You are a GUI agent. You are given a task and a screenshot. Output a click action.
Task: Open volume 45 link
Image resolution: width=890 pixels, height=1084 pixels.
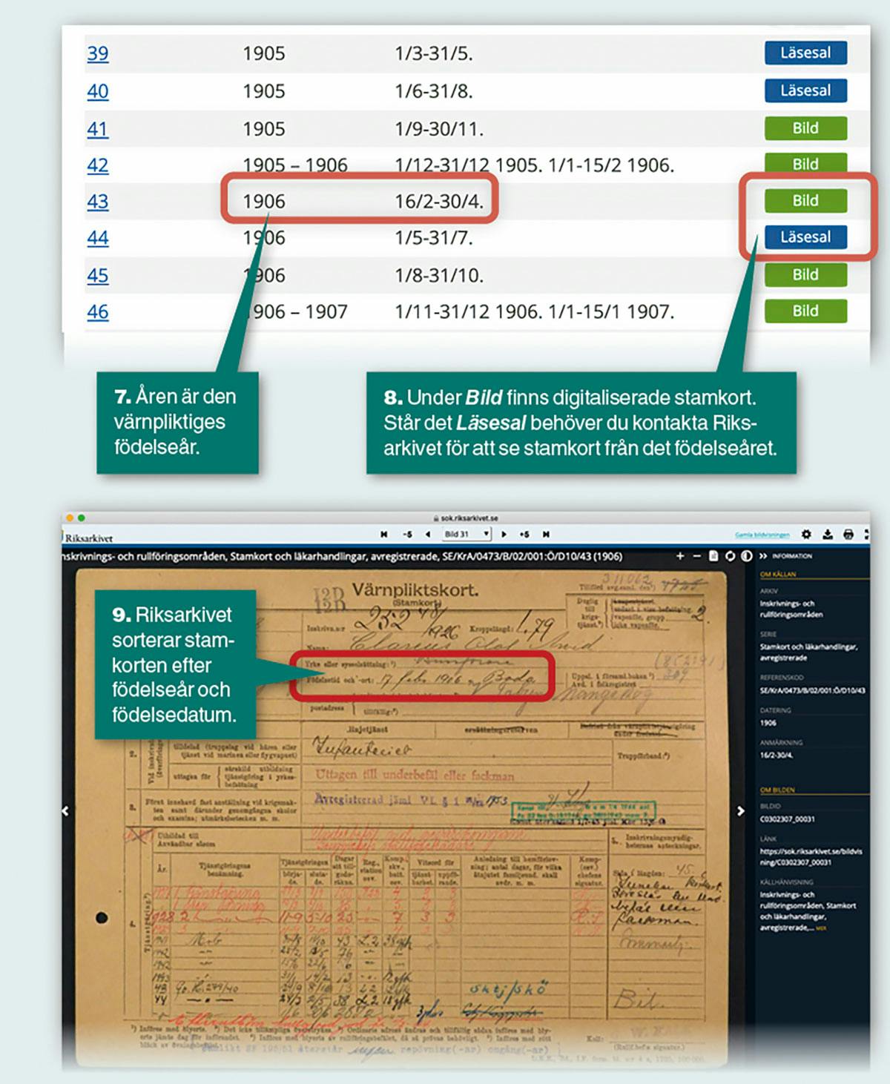click(x=97, y=276)
